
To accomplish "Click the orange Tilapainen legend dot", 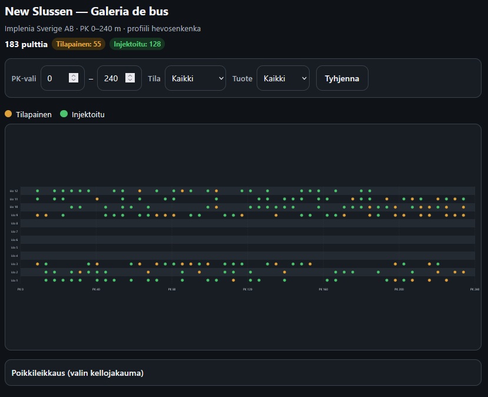I will [8, 114].
